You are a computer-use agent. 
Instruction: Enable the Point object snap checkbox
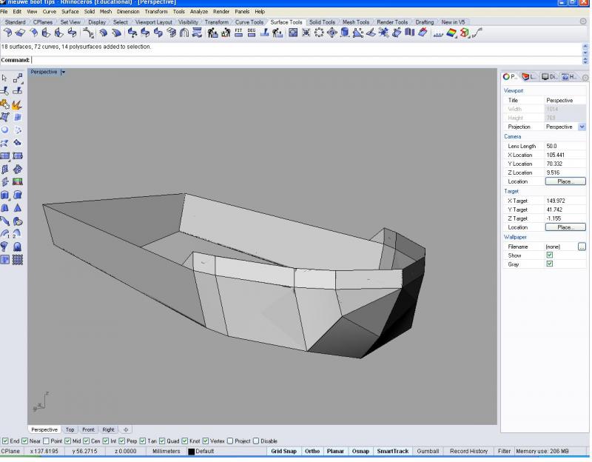[x=46, y=441]
